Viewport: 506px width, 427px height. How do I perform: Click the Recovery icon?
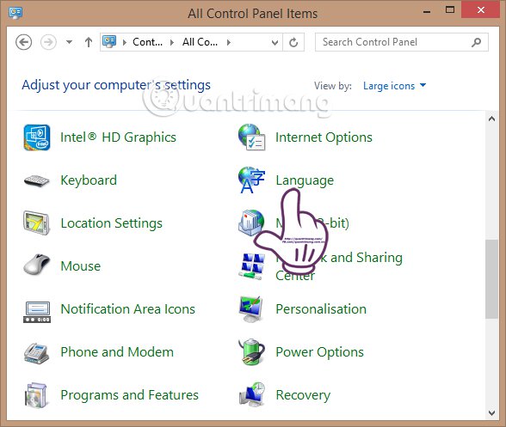tap(252, 394)
